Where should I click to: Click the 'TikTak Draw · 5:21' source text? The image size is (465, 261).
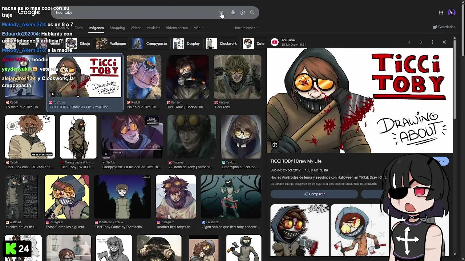point(294,45)
